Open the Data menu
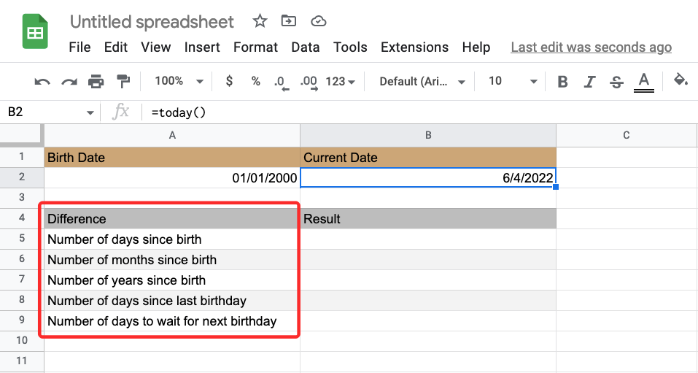Image resolution: width=698 pixels, height=373 pixels. (x=306, y=47)
